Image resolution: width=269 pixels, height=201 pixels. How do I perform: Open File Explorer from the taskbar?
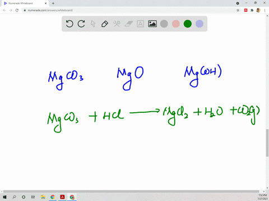[x=43, y=197]
